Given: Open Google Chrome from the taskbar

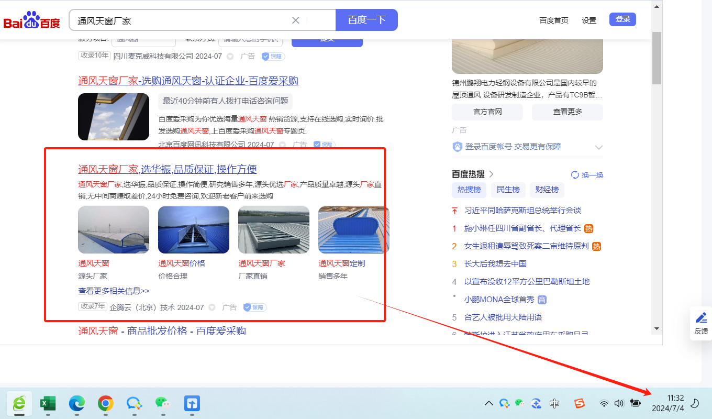Looking at the screenshot, I should click(x=106, y=403).
